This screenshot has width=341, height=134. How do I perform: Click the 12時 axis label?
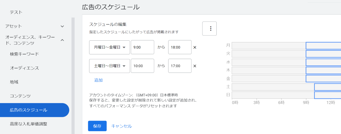tap(331, 103)
